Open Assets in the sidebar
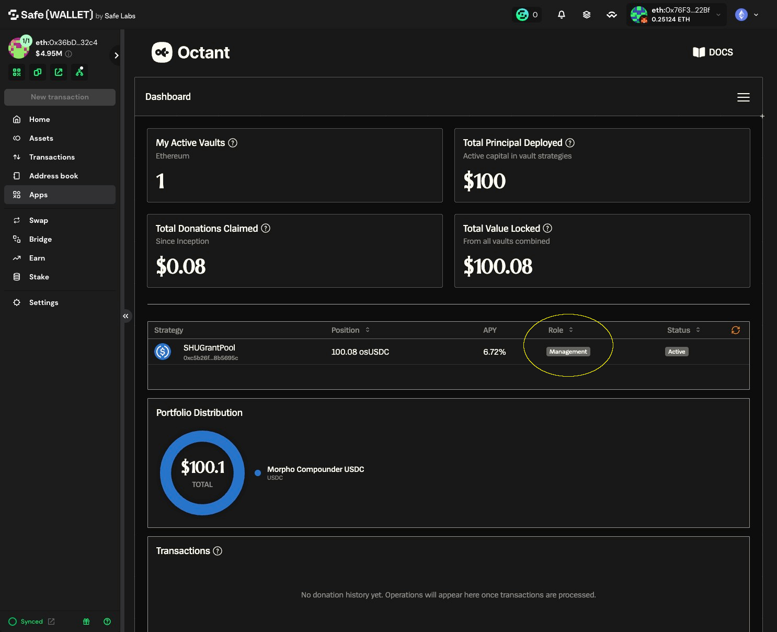The height and width of the screenshot is (632, 777). tap(60, 138)
